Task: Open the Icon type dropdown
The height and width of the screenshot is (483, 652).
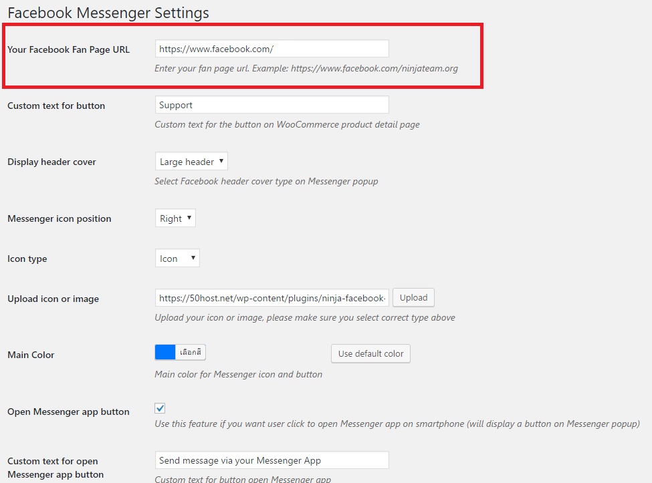Action: point(177,258)
